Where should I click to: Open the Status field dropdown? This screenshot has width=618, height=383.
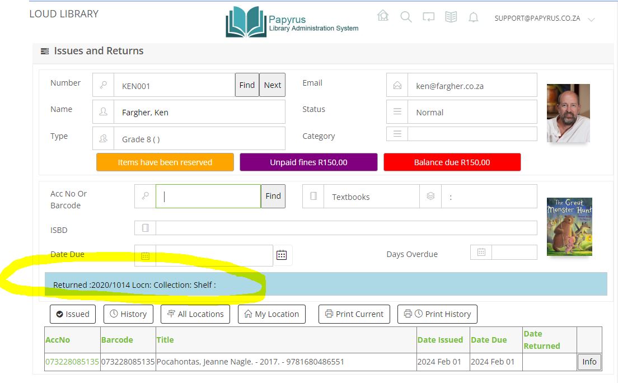coord(397,112)
